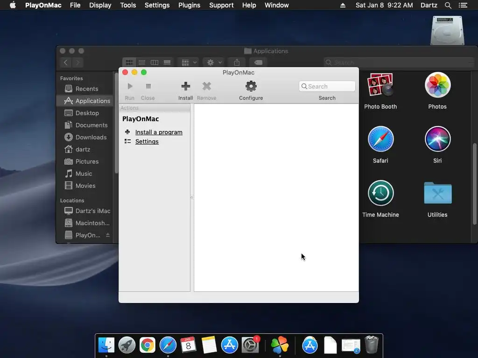The image size is (478, 358).
Task: Click the Finder edit tags button
Action: click(x=258, y=62)
